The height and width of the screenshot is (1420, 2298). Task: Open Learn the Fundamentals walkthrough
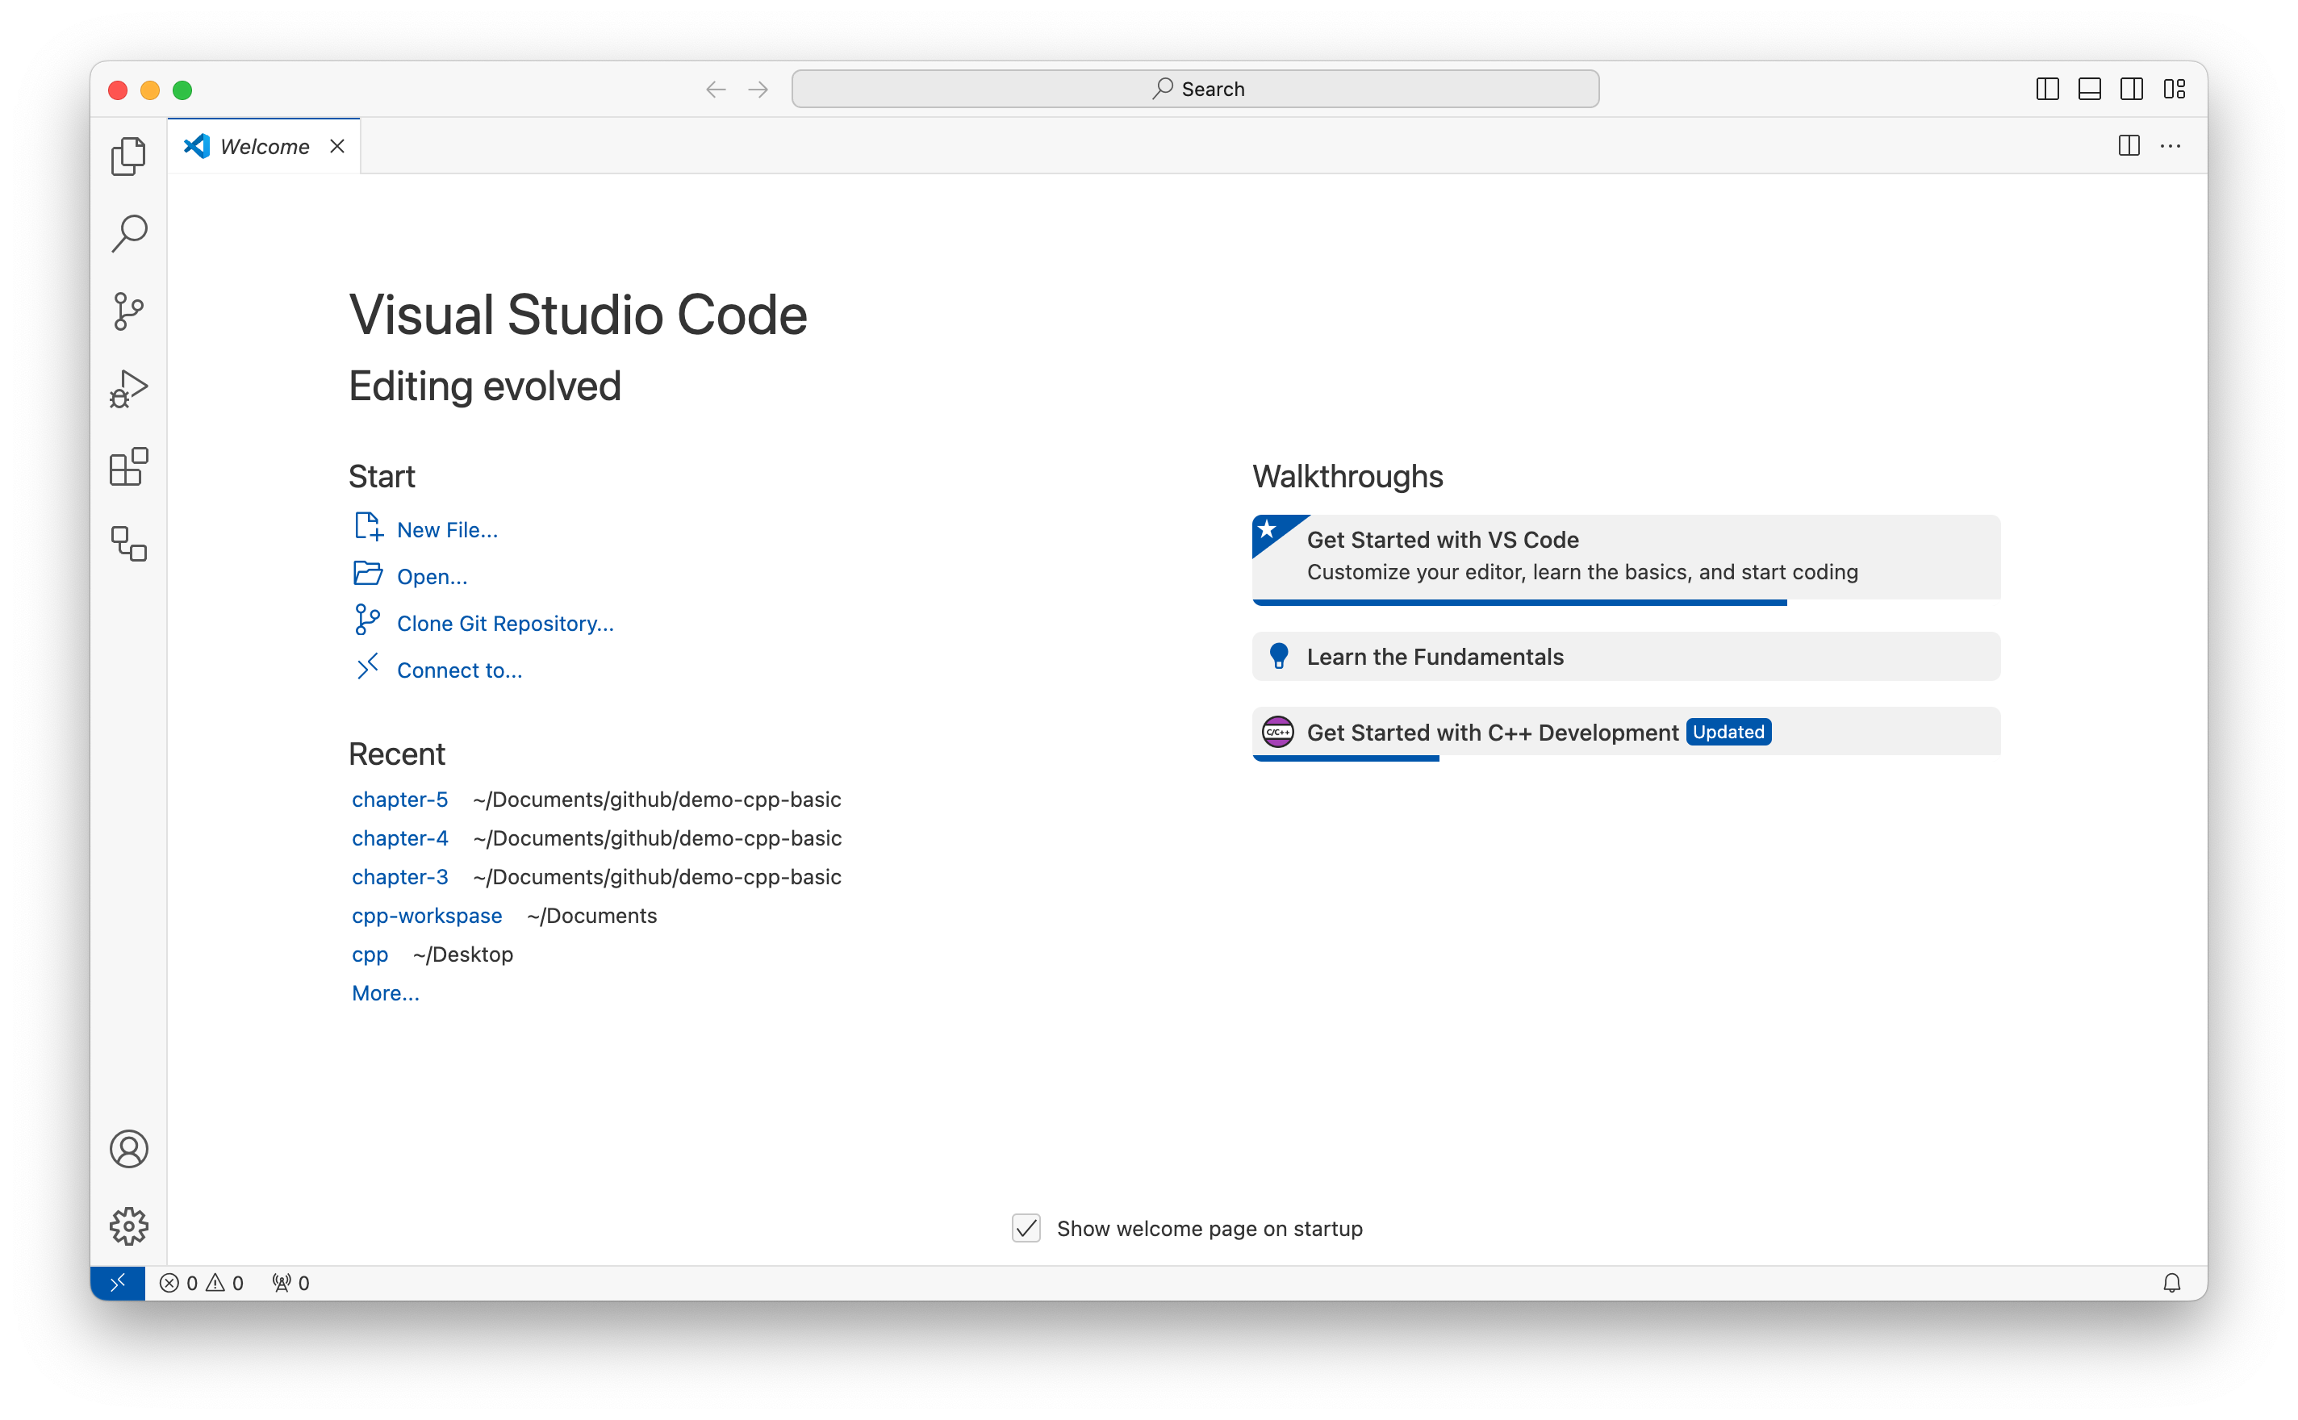coord(1626,657)
